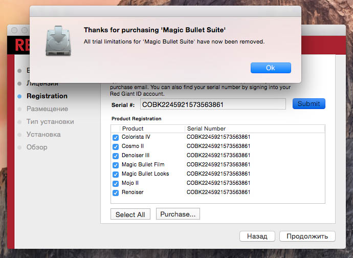
Task: Uncheck the Colorista IV checkbox
Action: point(116,138)
